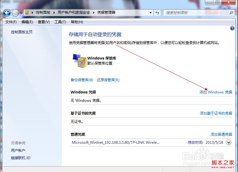Screen dimensions: 238x172
Task: Close the credential manager window
Action: click(228, 2)
